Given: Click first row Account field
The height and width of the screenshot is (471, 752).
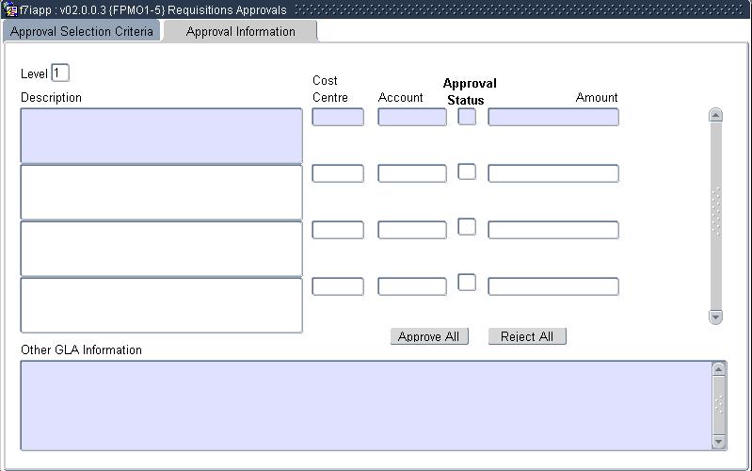Looking at the screenshot, I should point(412,117).
